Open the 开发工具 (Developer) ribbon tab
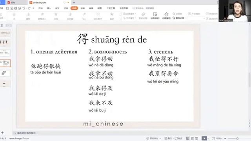 111,8
